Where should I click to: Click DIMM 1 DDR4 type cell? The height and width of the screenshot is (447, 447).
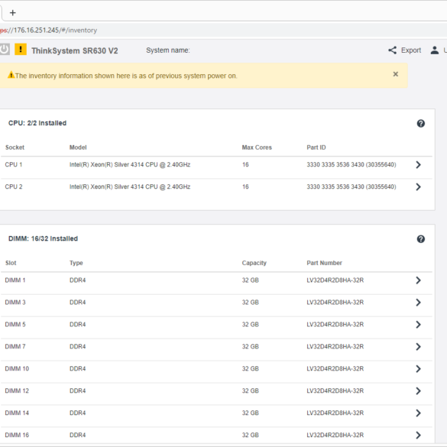[x=77, y=280]
